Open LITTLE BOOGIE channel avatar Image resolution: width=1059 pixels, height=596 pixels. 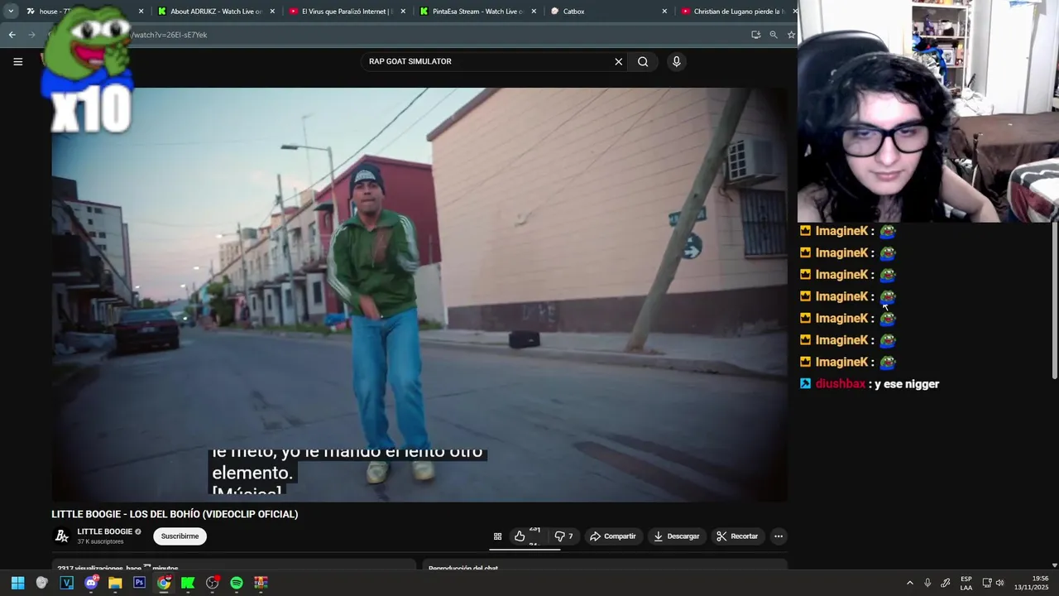62,536
